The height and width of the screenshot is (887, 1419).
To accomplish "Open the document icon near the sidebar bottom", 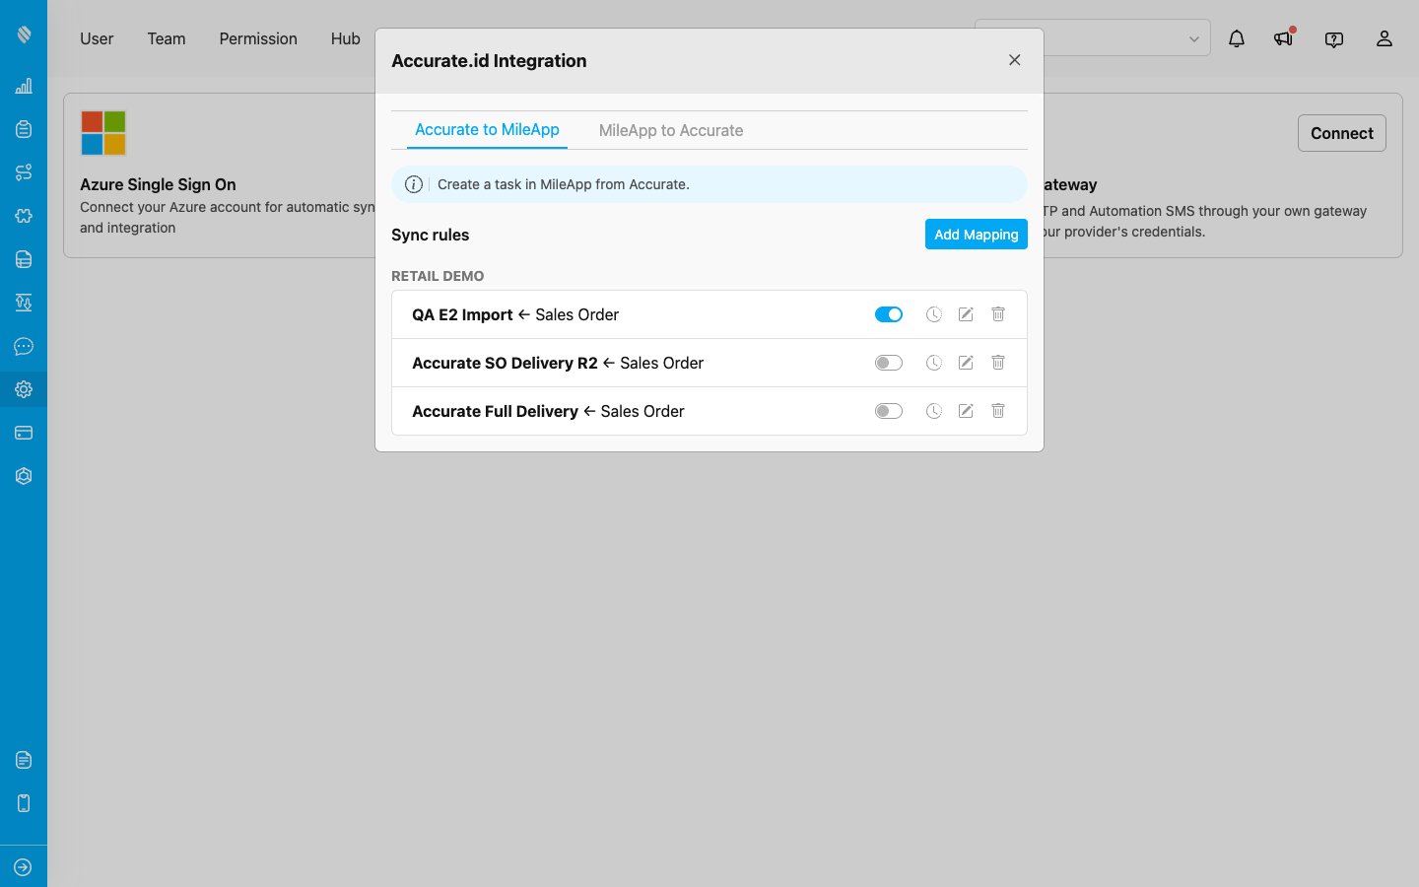I will click(24, 760).
